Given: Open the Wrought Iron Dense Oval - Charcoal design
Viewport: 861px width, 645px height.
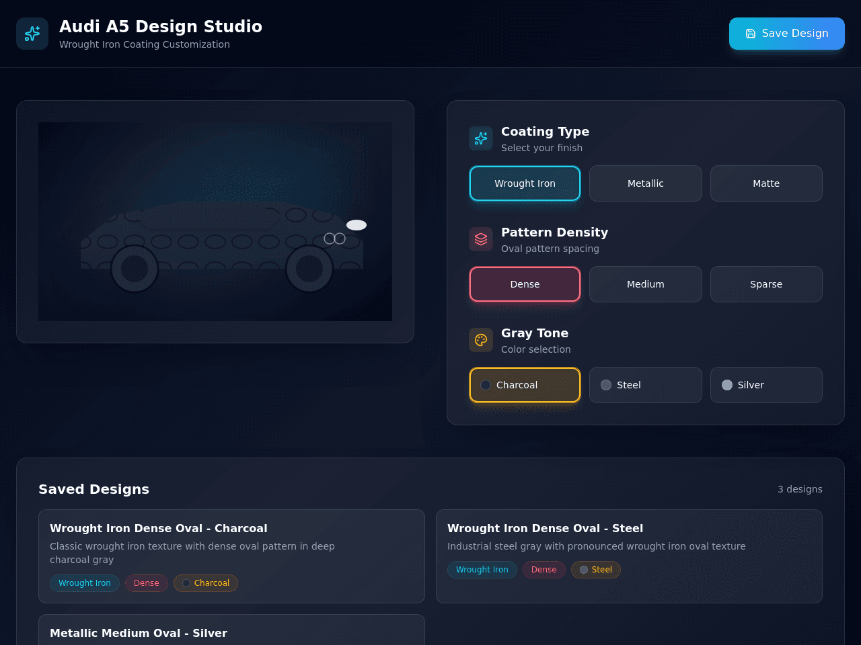Looking at the screenshot, I should [x=231, y=556].
